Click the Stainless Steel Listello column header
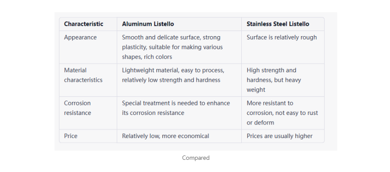 click(278, 24)
